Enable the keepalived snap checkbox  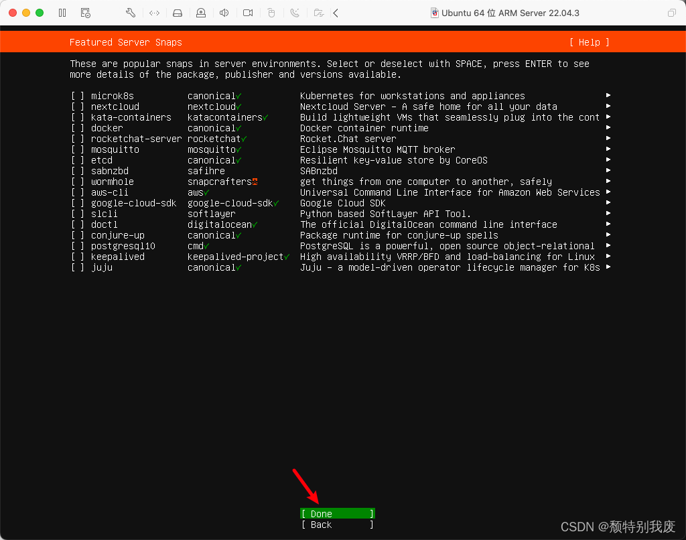pos(78,257)
